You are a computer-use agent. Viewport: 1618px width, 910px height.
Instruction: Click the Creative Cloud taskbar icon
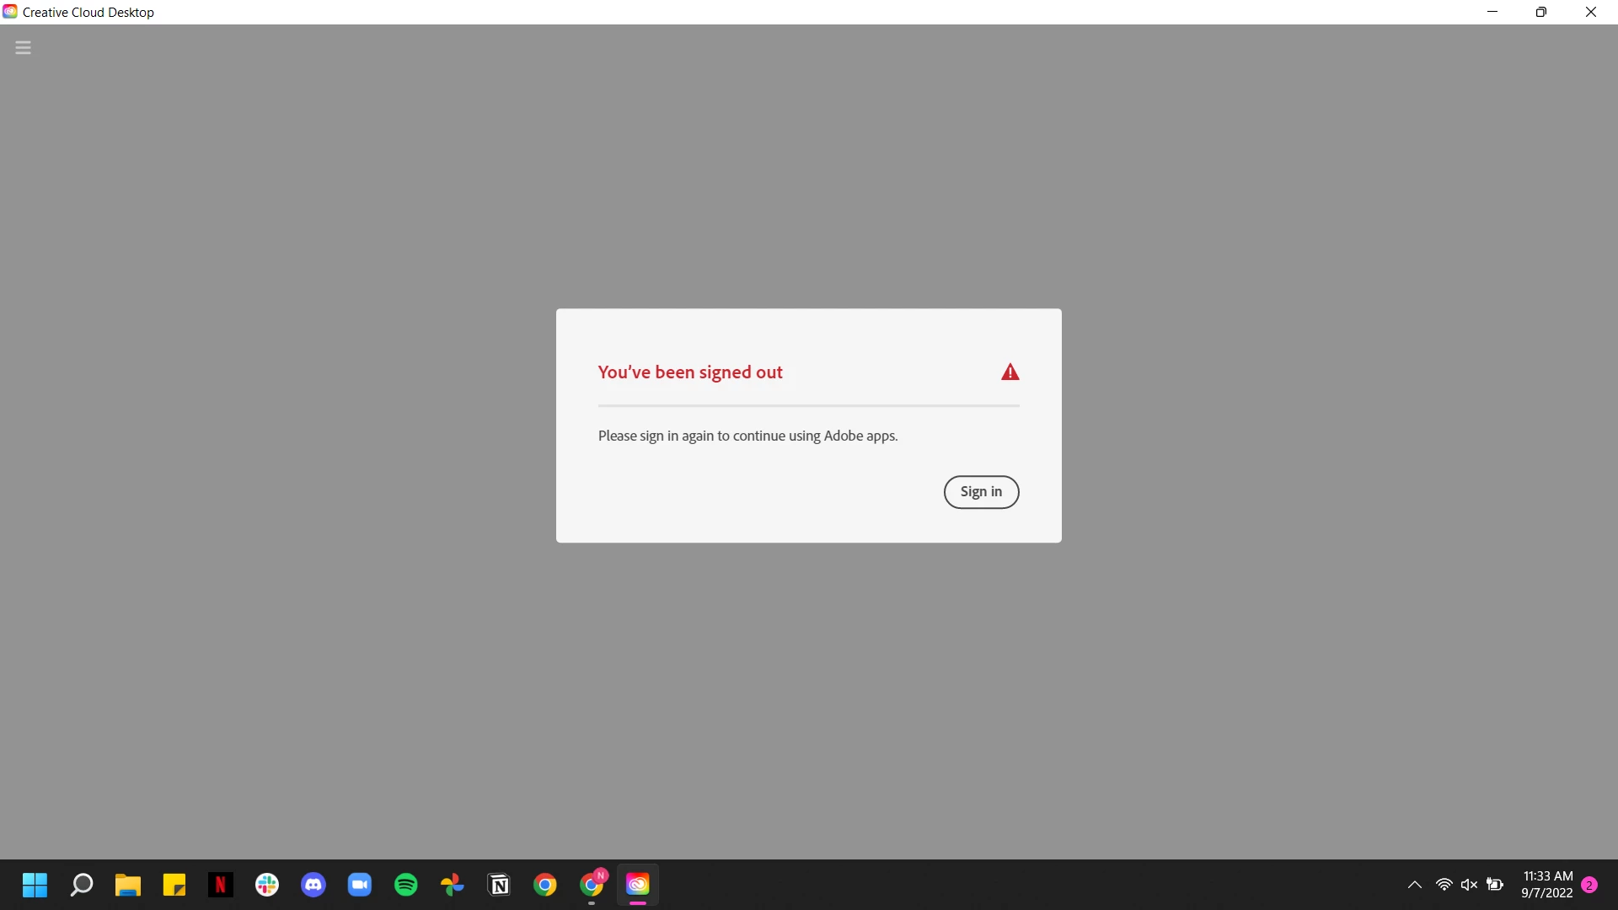(x=638, y=885)
